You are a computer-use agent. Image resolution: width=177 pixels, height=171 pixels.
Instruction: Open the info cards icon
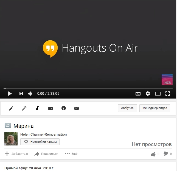click(x=64, y=108)
